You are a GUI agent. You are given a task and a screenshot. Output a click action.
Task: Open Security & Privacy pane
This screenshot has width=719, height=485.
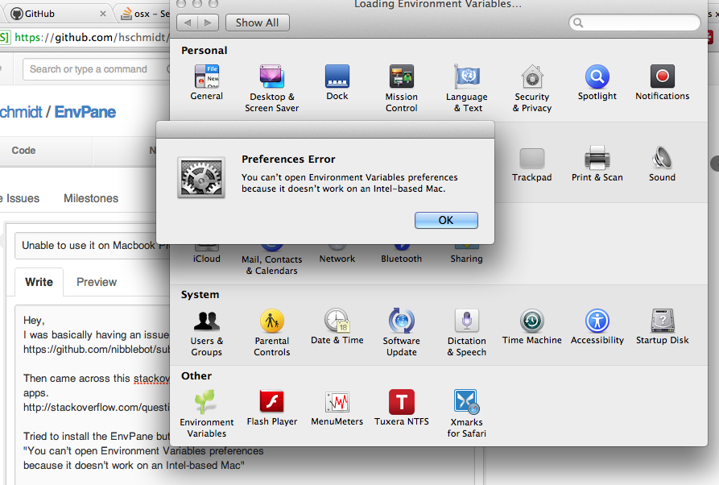[532, 89]
